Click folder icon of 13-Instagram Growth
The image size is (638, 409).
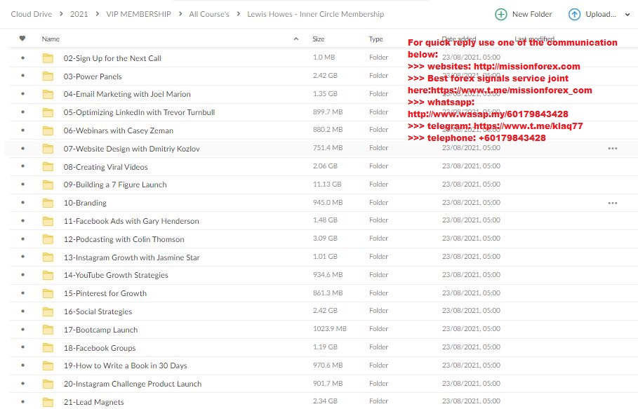click(x=48, y=257)
